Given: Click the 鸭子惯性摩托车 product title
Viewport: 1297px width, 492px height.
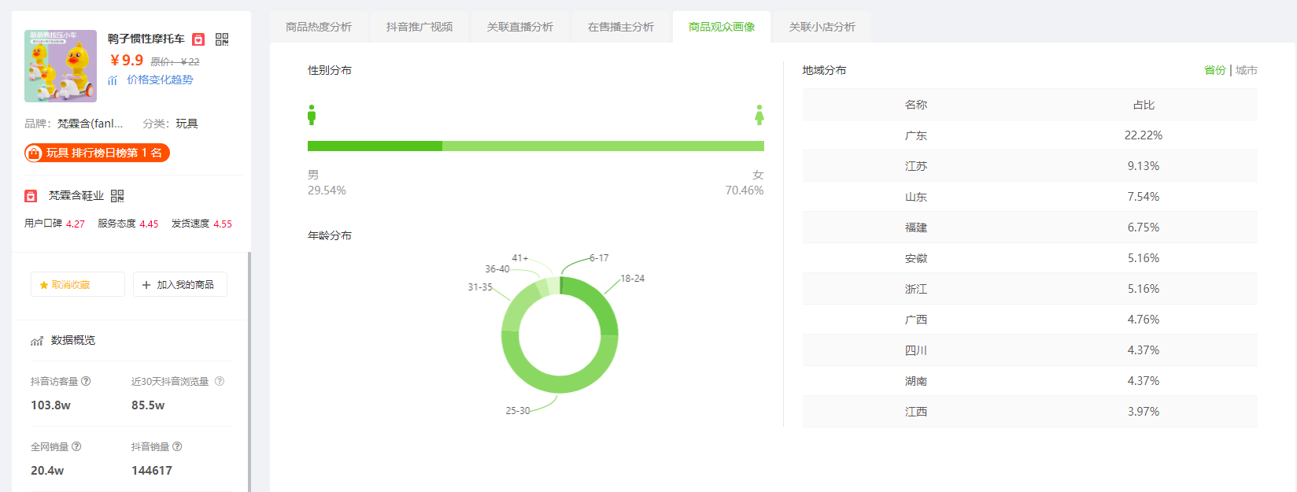Looking at the screenshot, I should click(x=146, y=39).
